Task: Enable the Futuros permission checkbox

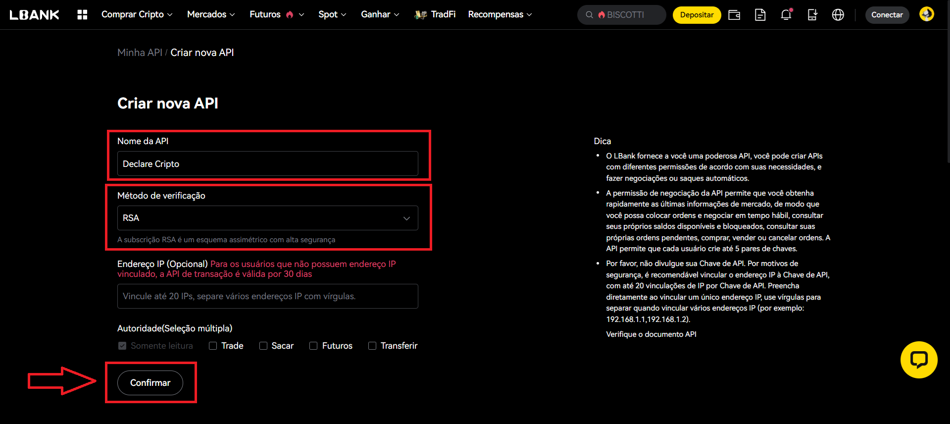Action: click(x=313, y=346)
